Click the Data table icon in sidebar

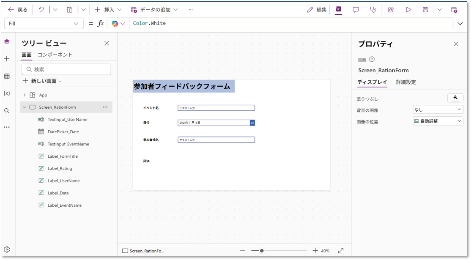[7, 76]
